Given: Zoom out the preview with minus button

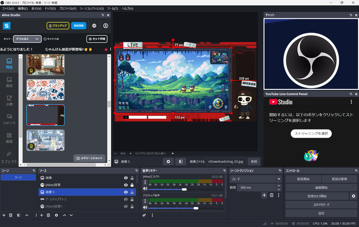Looking at the screenshot, I should (115, 153).
